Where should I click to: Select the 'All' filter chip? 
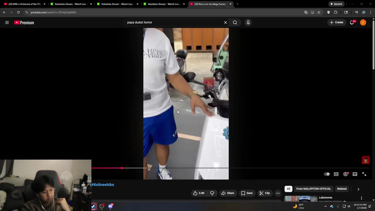(288, 189)
